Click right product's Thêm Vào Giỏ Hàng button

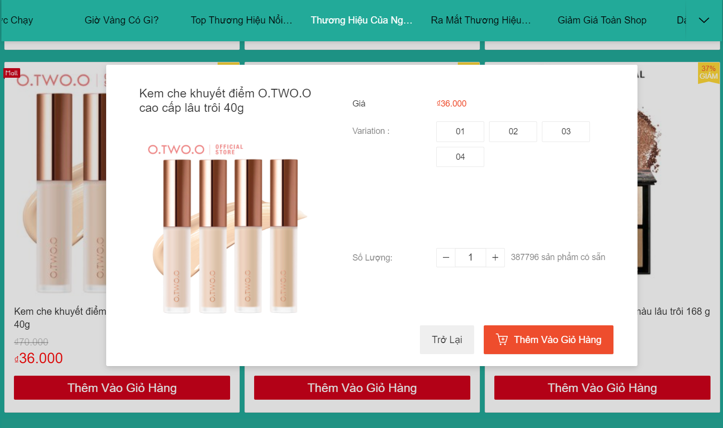602,388
